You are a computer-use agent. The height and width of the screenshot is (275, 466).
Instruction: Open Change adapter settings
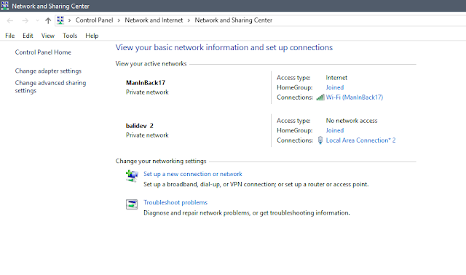(48, 71)
